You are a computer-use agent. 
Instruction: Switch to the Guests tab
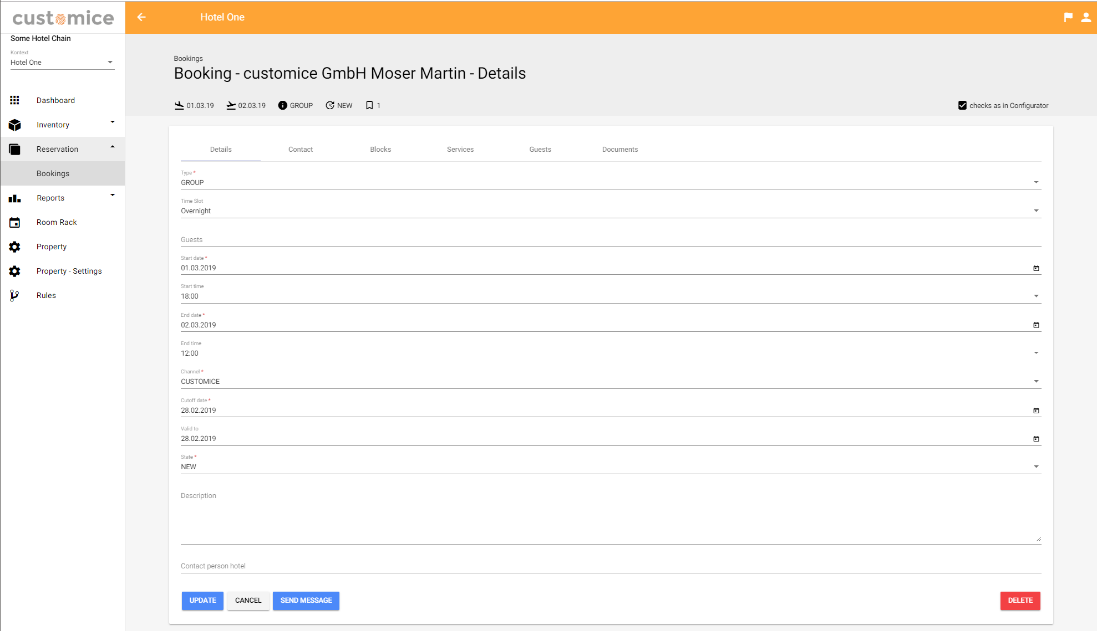(x=540, y=150)
